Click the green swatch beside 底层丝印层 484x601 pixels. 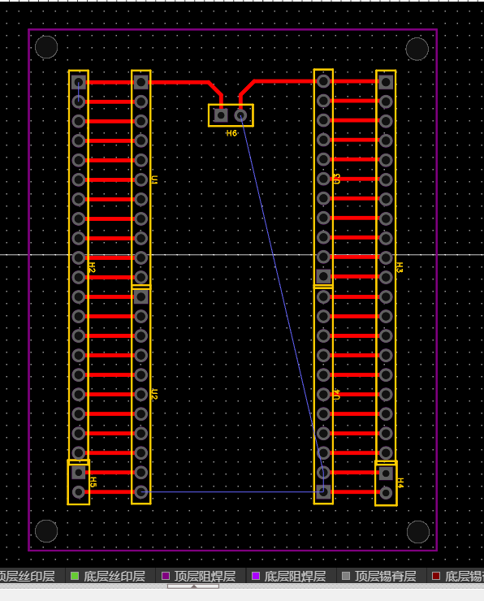75,576
